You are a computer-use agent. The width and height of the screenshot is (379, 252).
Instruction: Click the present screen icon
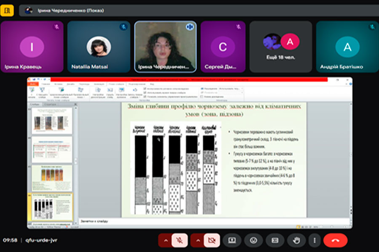click(232, 240)
